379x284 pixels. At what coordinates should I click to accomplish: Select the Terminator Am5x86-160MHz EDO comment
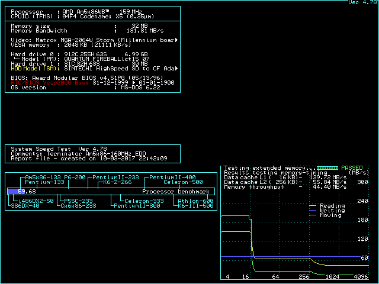point(96,154)
